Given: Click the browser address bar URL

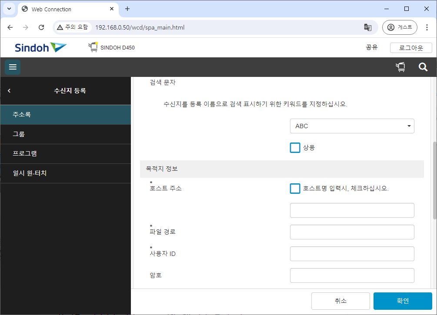Looking at the screenshot, I should (x=140, y=27).
